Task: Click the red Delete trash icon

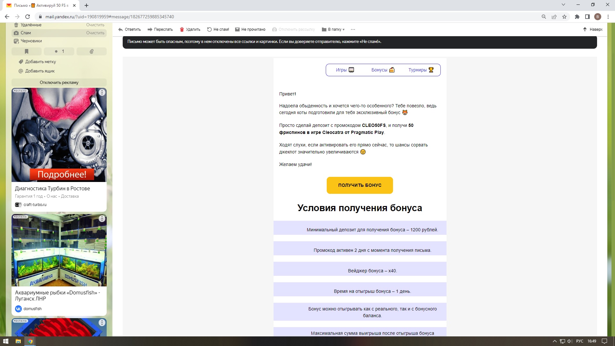Action: (x=182, y=29)
